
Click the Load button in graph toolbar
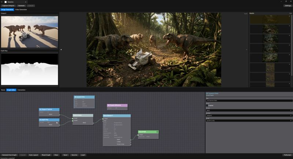pyautogui.click(x=83, y=155)
